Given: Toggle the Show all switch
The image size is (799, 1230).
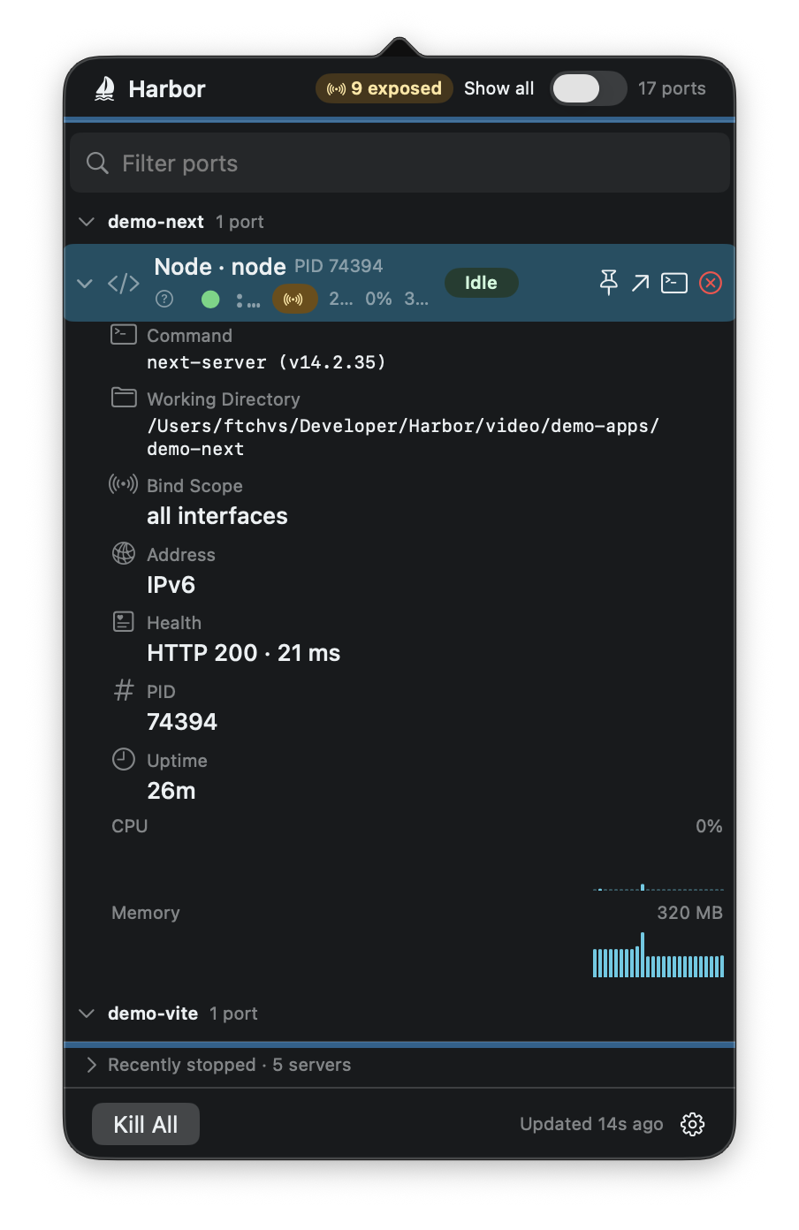Looking at the screenshot, I should 588,88.
